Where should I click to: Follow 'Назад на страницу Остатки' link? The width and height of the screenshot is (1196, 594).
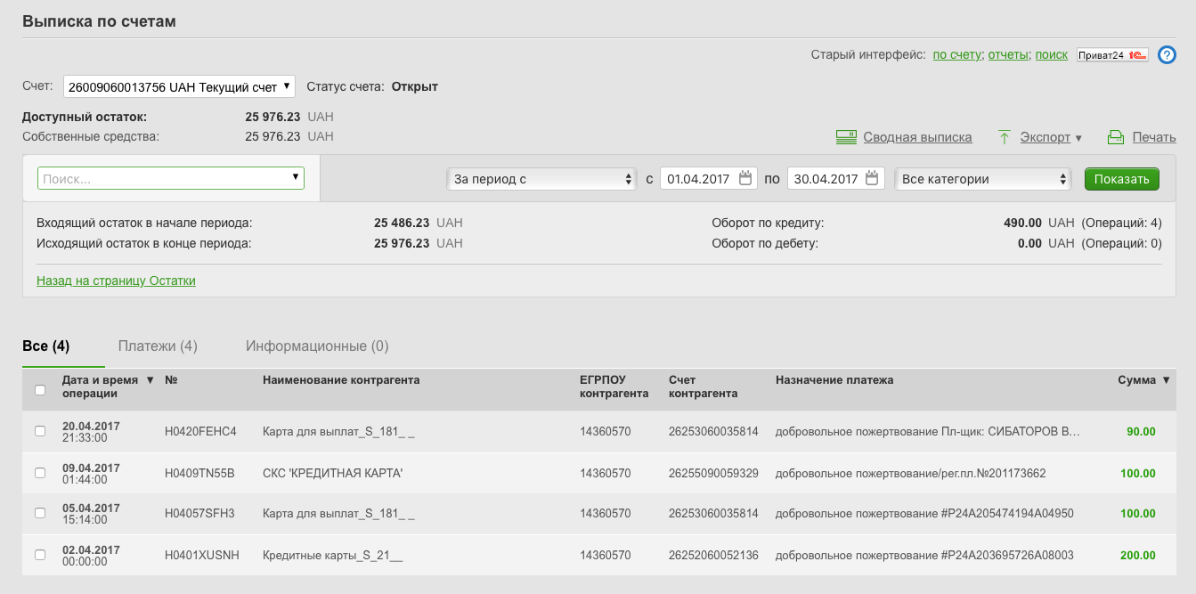tap(116, 281)
